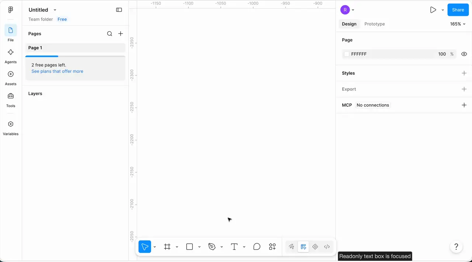Select Page 1 in pages list

[x=75, y=48]
